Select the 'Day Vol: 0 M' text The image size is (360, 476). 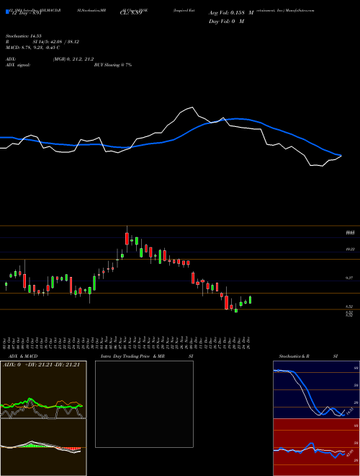[x=226, y=21]
